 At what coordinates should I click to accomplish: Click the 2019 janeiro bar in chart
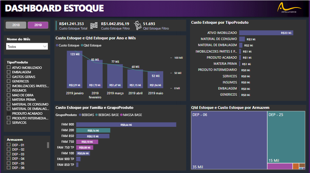[x=74, y=70]
